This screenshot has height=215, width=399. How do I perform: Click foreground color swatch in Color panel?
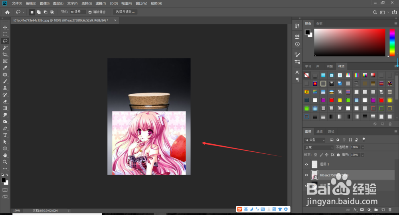click(x=307, y=32)
